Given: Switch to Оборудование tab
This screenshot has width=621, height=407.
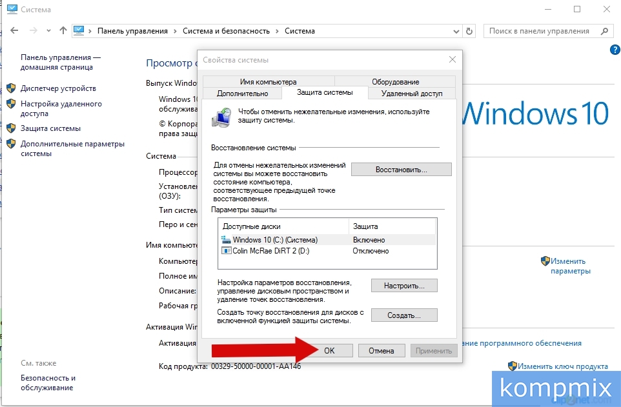Looking at the screenshot, I should (395, 81).
